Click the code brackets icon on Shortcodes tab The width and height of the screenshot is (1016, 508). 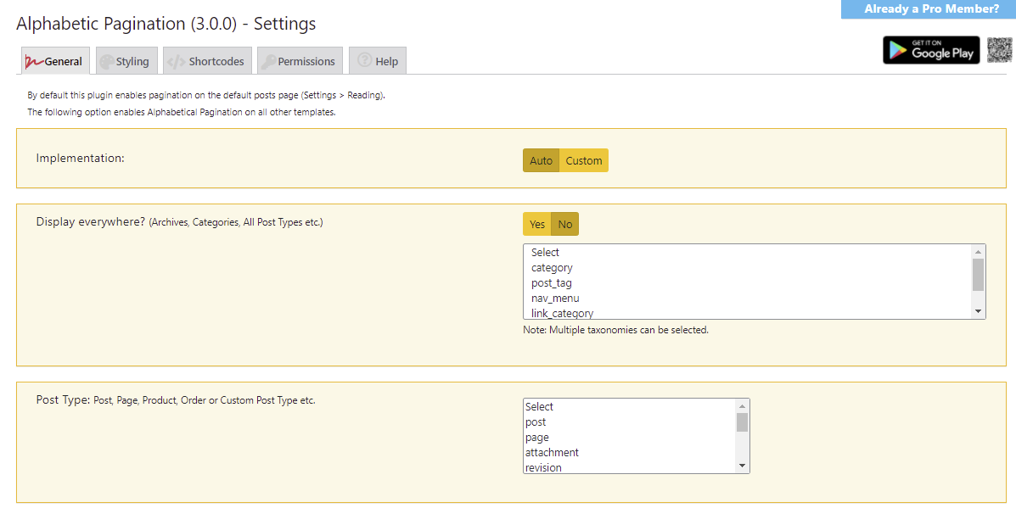tap(177, 60)
